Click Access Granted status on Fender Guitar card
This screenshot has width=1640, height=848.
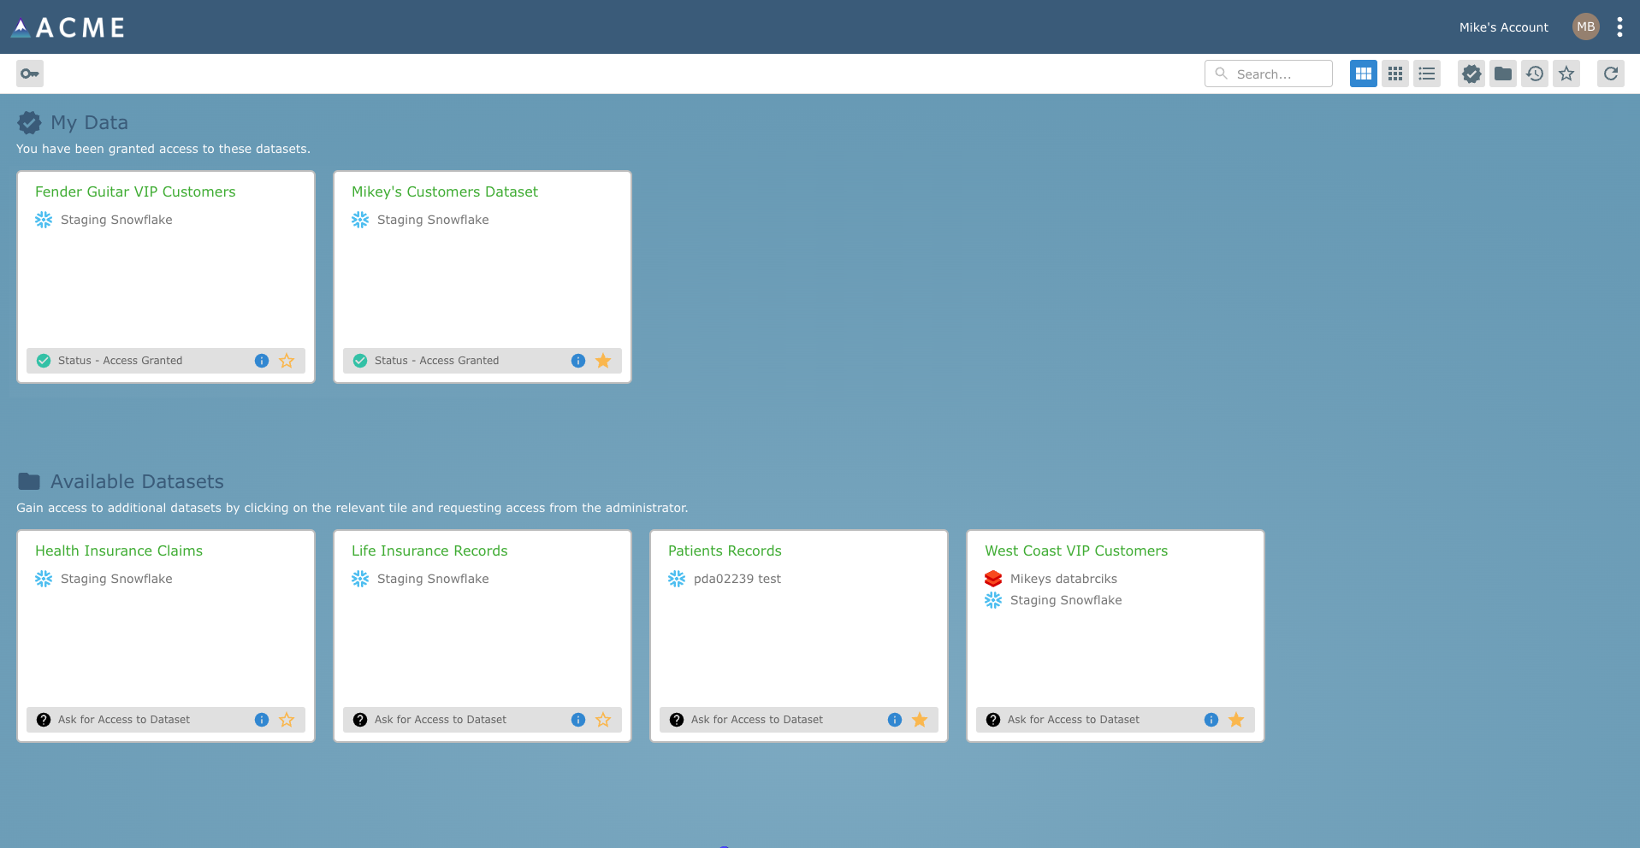[120, 361]
